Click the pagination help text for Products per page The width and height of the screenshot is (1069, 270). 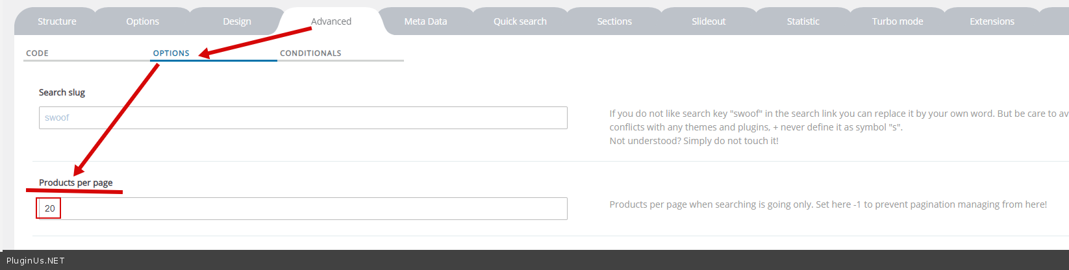pos(827,204)
